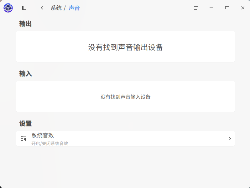Click 开启/关闭系统音效 description text
The image size is (250, 188).
click(50, 143)
